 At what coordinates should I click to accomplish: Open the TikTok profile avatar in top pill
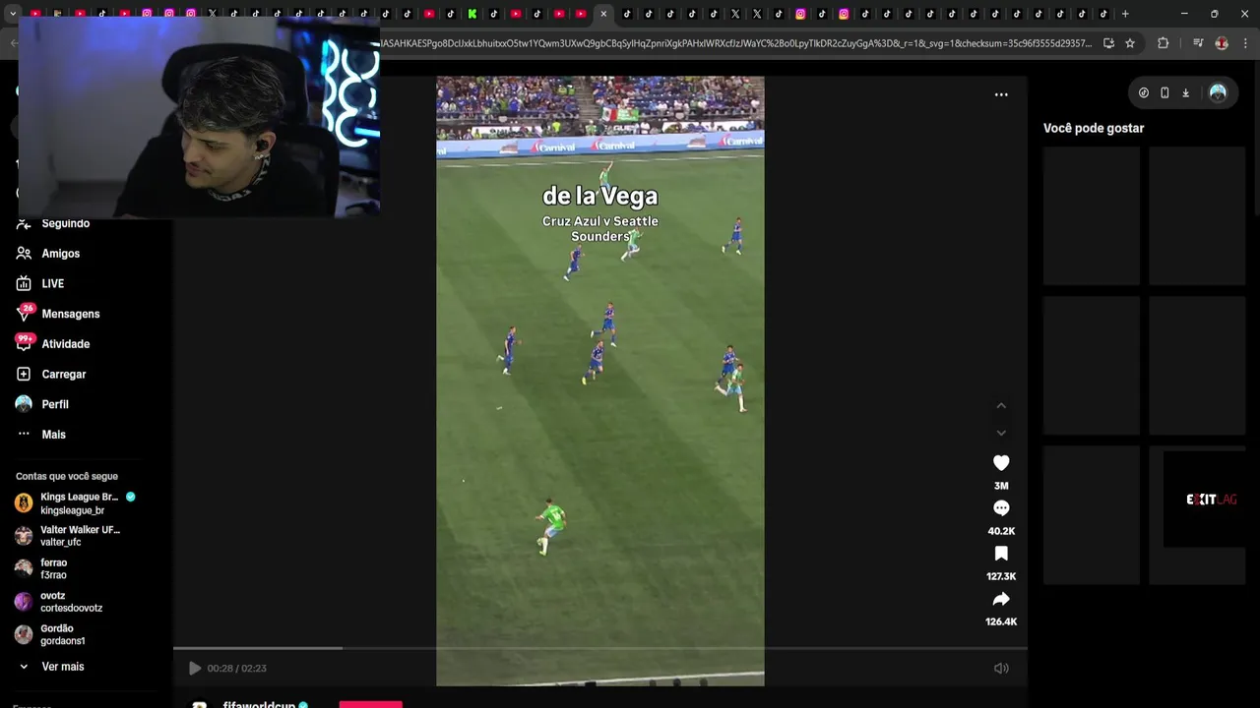1218,92
